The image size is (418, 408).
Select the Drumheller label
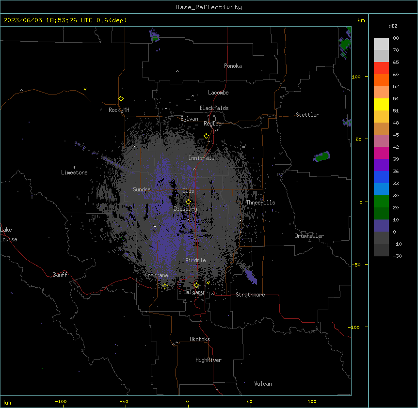pyautogui.click(x=309, y=236)
